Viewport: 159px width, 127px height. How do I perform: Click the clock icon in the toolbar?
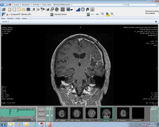[x=83, y=10]
